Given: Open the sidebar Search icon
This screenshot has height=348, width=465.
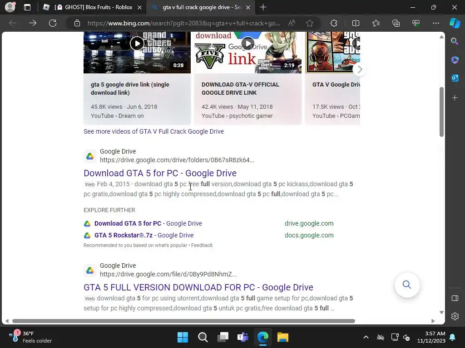Looking at the screenshot, I should tap(455, 41).
